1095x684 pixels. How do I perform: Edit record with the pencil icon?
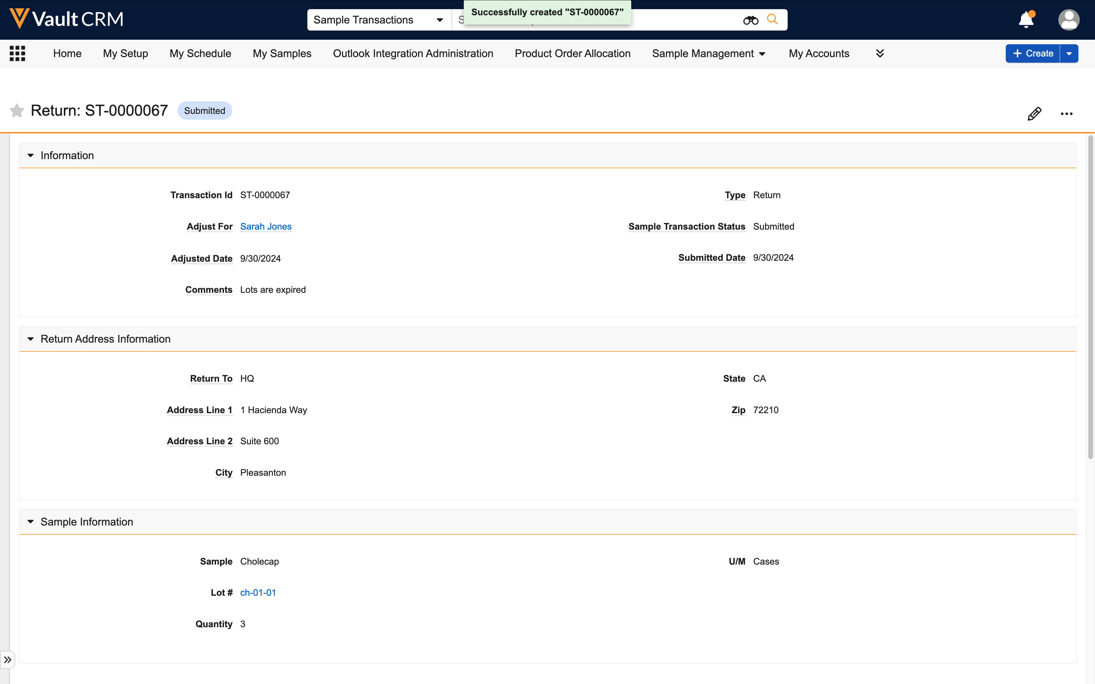click(1035, 114)
